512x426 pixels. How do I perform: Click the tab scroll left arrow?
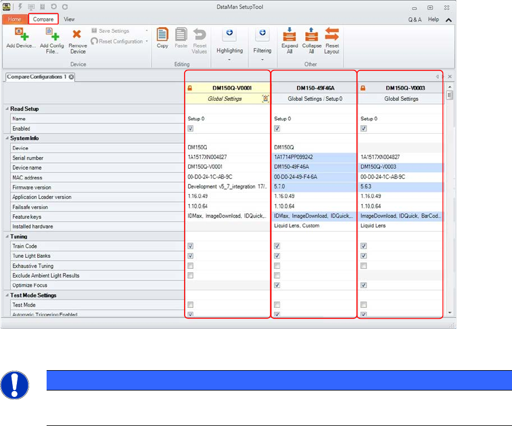point(437,77)
